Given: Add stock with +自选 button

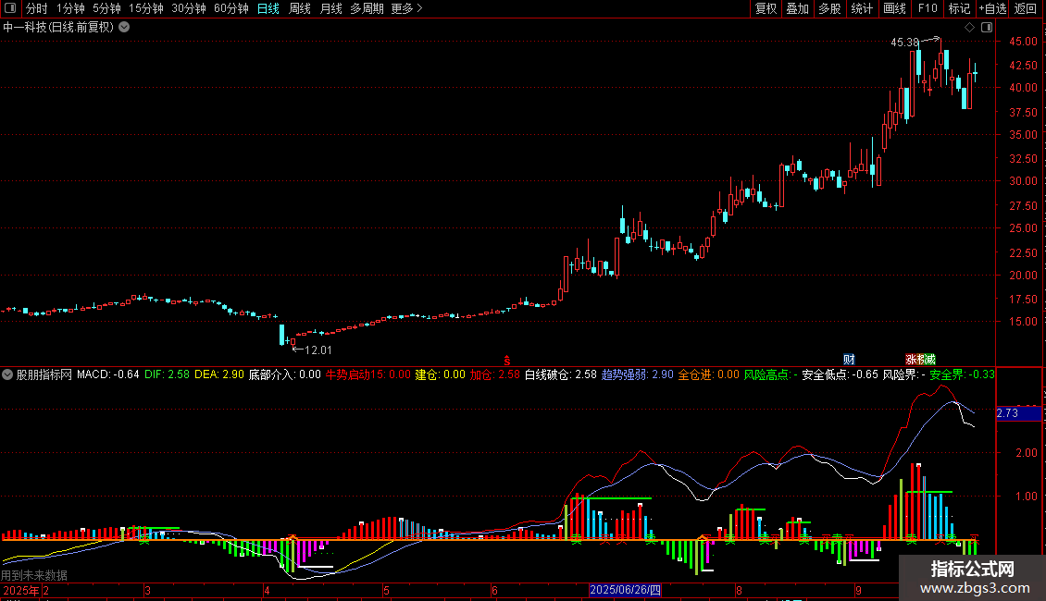Looking at the screenshot, I should 992,8.
